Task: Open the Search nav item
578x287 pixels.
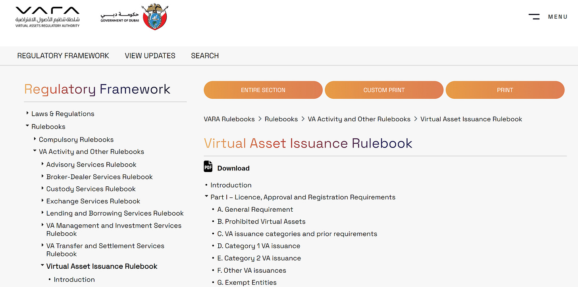Action: pos(205,56)
